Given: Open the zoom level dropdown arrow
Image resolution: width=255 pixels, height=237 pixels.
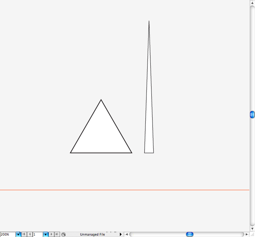Looking at the screenshot, I should click(18, 235).
